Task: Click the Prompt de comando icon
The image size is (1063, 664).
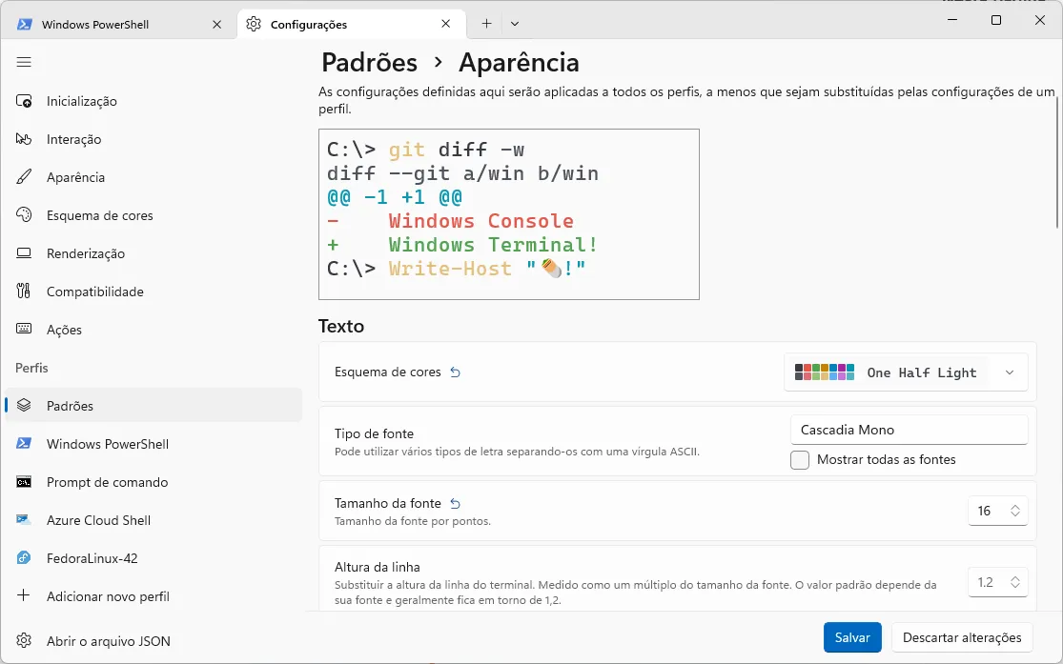Action: click(24, 482)
